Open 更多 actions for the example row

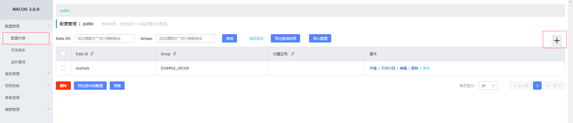tap(427, 68)
